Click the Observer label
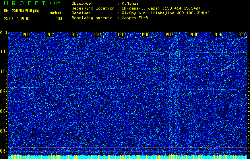Screen dimensions: 250x159 coord(81,4)
